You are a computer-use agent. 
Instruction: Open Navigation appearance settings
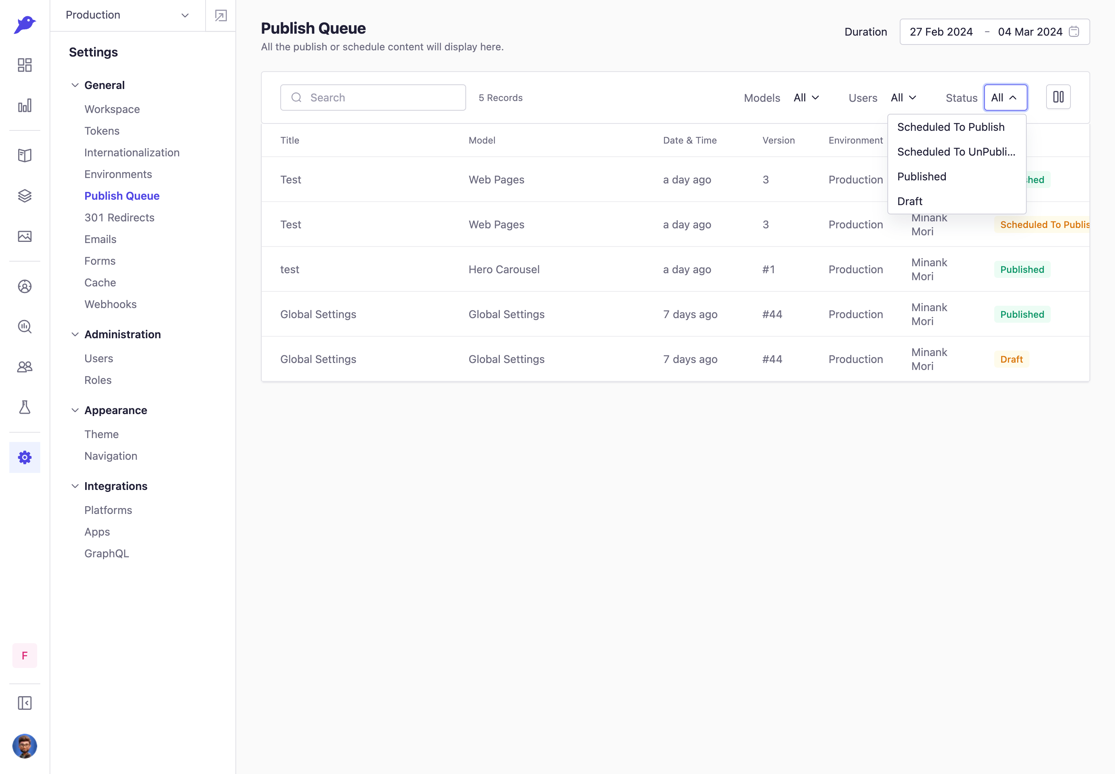pyautogui.click(x=111, y=456)
